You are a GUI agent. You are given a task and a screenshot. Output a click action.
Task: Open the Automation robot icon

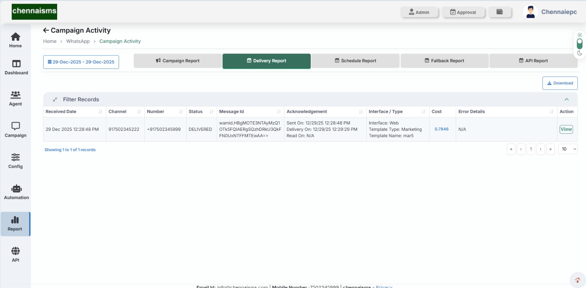click(x=16, y=189)
